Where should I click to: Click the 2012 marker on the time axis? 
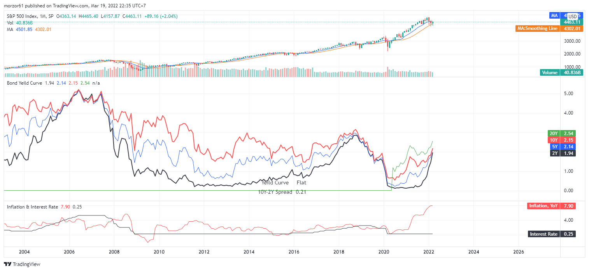(x=204, y=252)
